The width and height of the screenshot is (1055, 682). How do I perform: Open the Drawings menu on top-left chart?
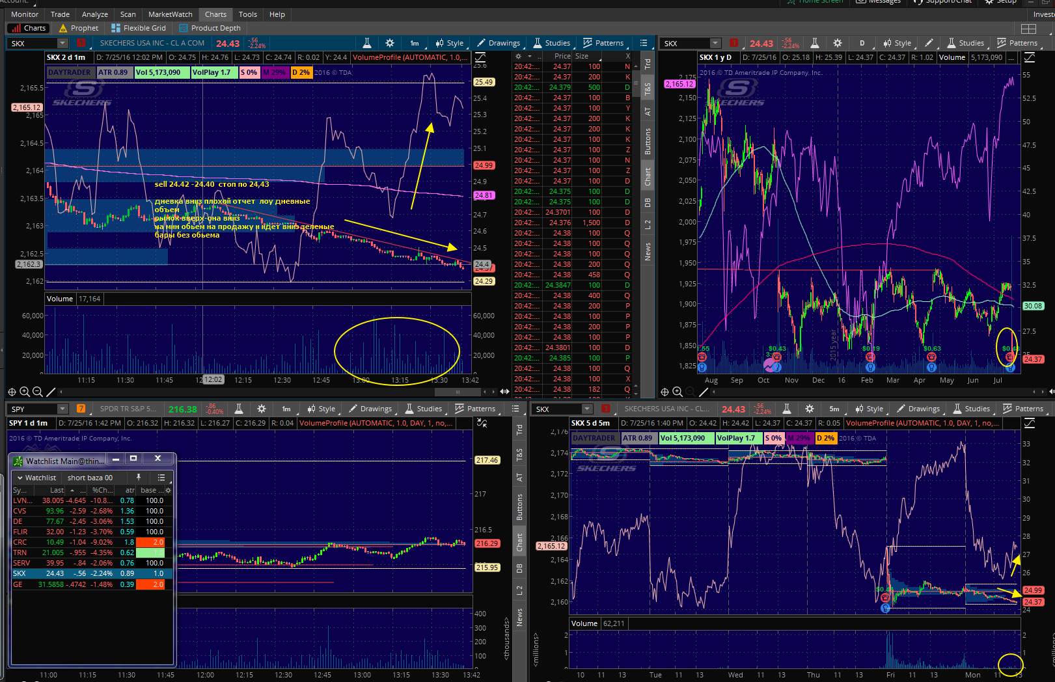(499, 44)
